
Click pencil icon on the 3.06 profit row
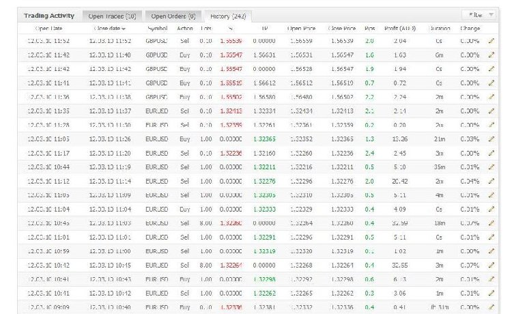pyautogui.click(x=491, y=292)
